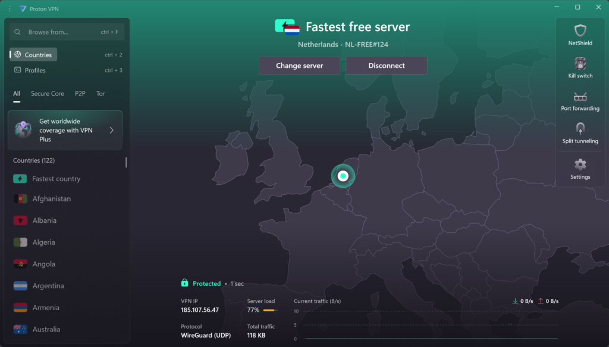This screenshot has height=347, width=609.
Task: Minimize the Proton VPN window
Action: click(557, 7)
